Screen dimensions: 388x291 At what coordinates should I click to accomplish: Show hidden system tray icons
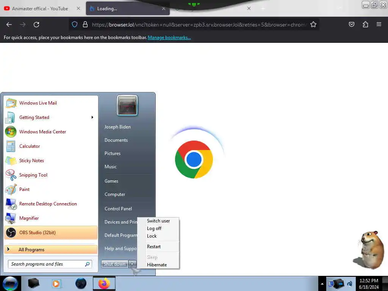322,284
